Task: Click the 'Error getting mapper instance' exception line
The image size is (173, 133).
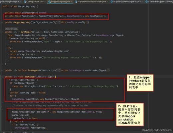Action: 56,58
